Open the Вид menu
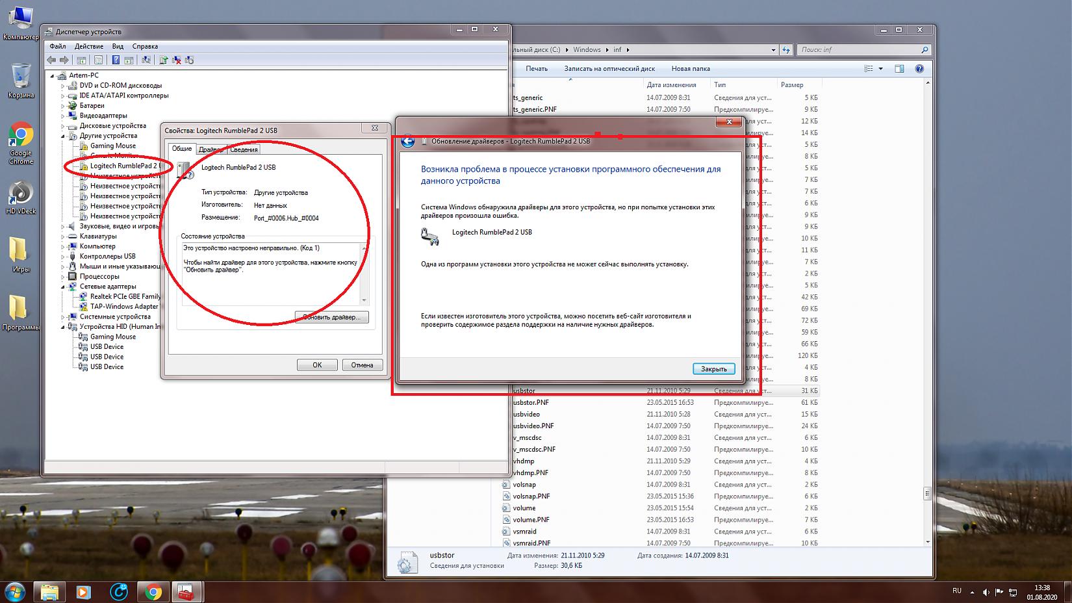1072x603 pixels. 118,46
